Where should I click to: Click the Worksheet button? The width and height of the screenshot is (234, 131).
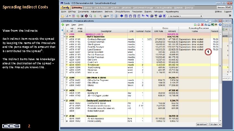(x=201, y=124)
